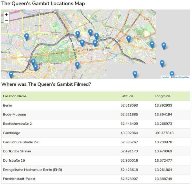Click the marker at map's bottom-left corner
This screenshot has width=192, height=184.
click(11, 75)
